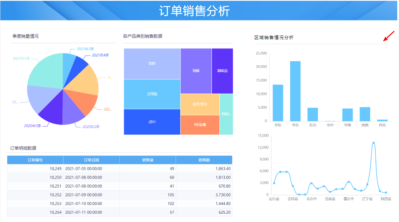
Task: Click the 西南 bar in the chart
Action: 365,114
